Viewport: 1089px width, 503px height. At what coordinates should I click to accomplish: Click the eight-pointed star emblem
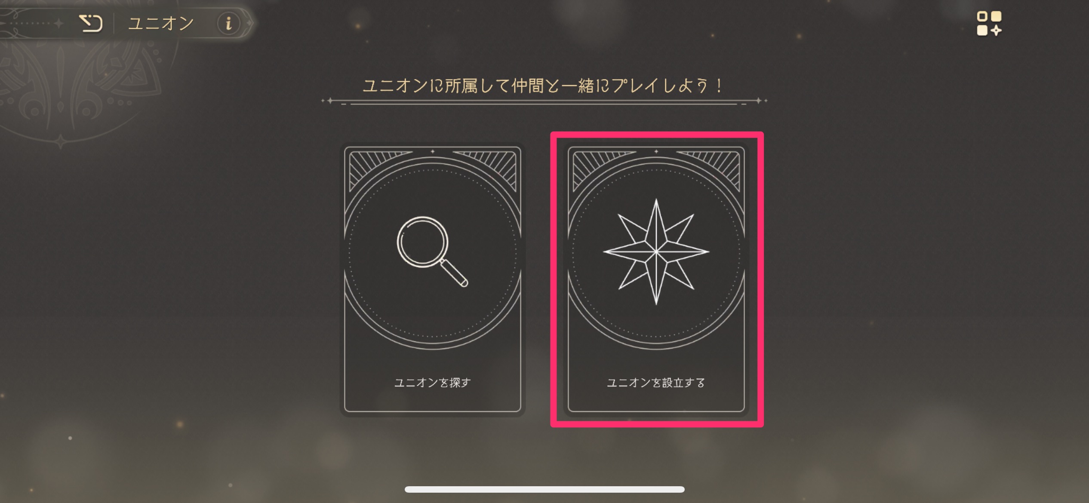(656, 252)
